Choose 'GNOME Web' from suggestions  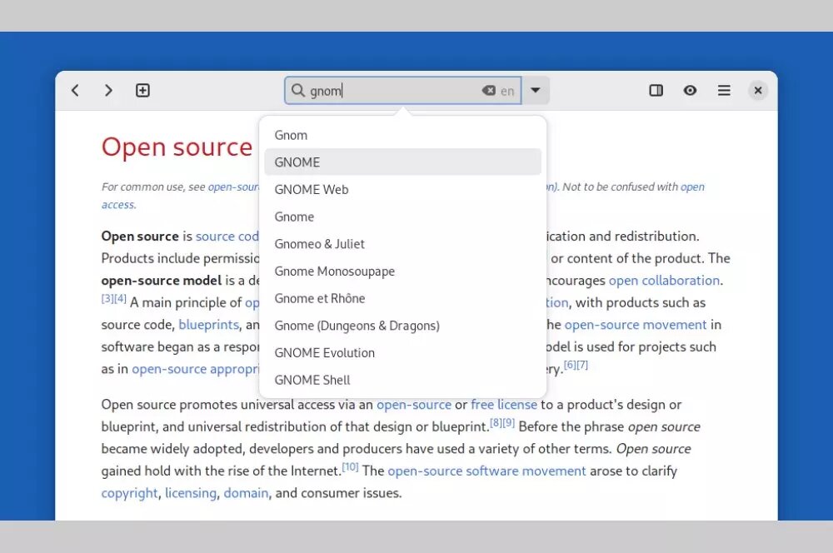coord(402,190)
